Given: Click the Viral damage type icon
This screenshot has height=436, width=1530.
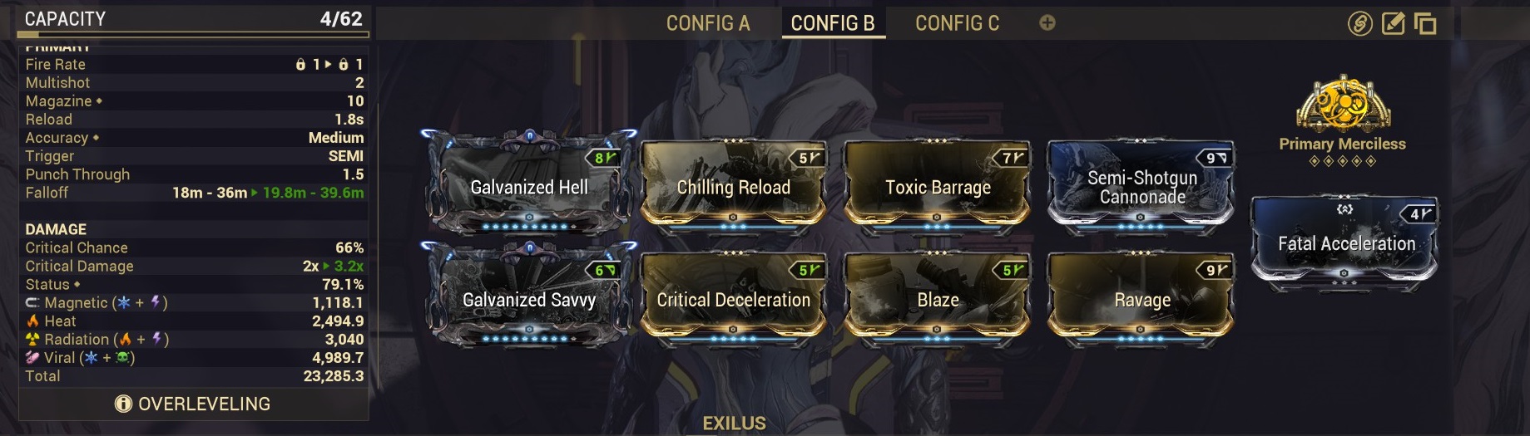Looking at the screenshot, I should [x=32, y=358].
